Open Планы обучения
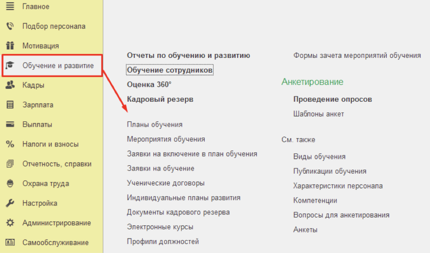Image resolution: width=430 pixels, height=253 pixels. pyautogui.click(x=155, y=124)
